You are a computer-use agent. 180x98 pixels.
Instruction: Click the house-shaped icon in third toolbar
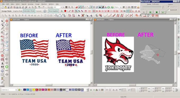pyautogui.click(x=60, y=15)
